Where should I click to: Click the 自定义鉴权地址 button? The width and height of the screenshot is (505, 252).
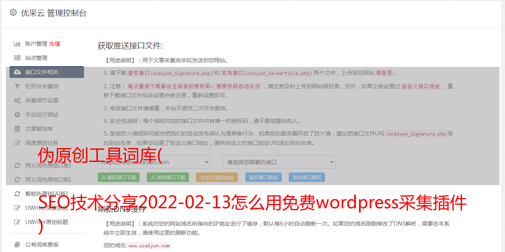217,177
